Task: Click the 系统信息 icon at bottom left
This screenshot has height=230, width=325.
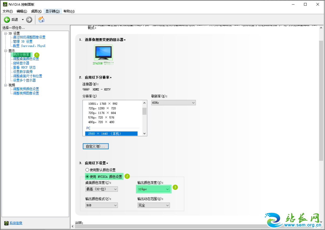Action: 6,223
